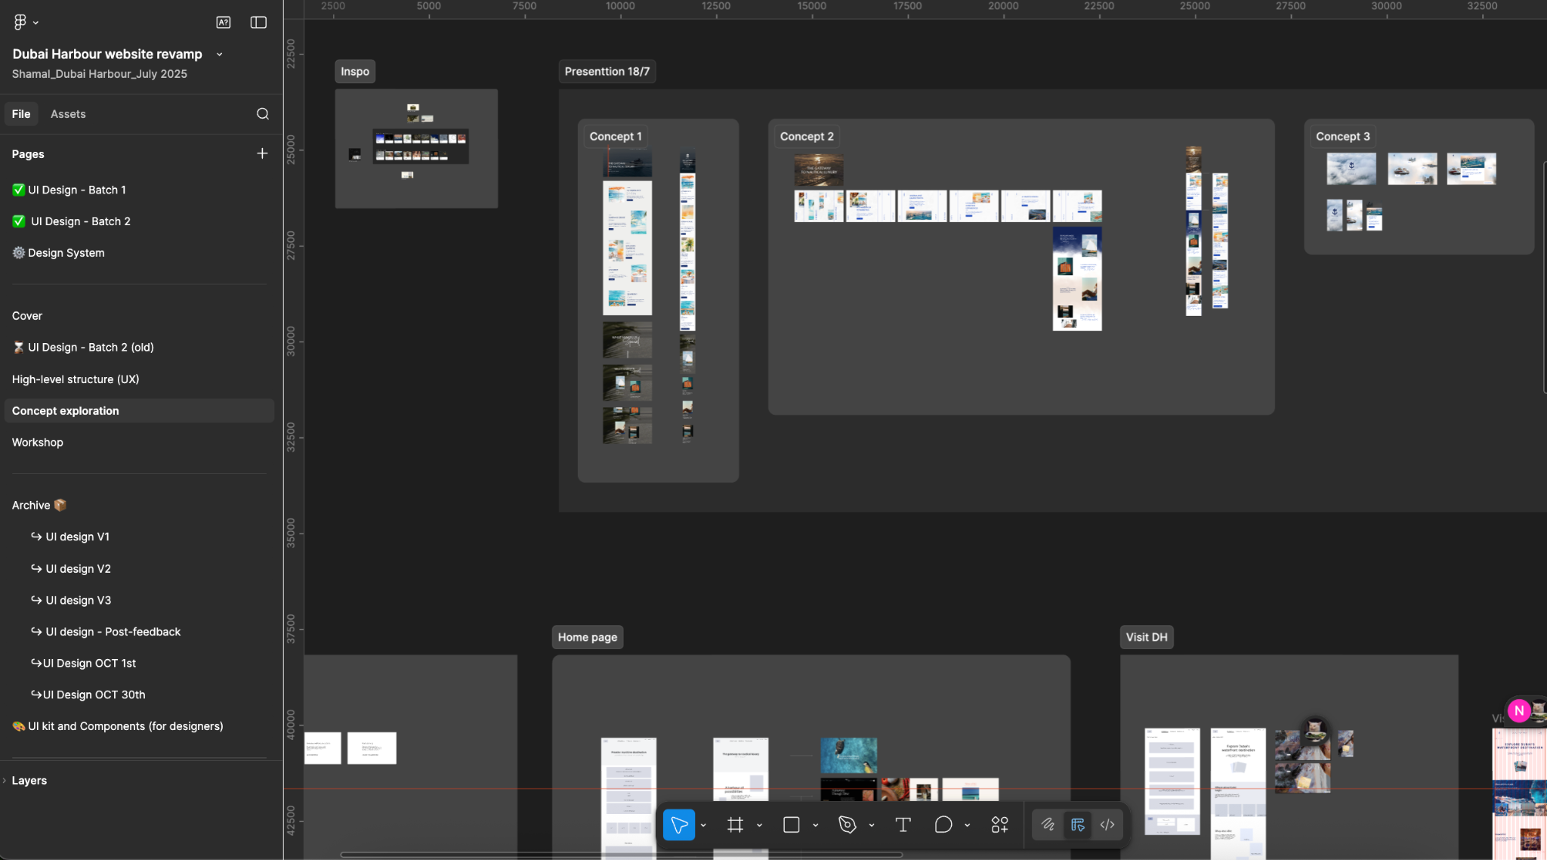The image size is (1547, 860).
Task: Add a new page with plus icon
Action: tap(262, 153)
